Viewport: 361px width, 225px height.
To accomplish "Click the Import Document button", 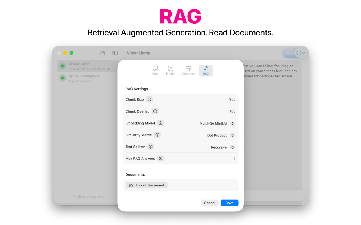I will 146,185.
